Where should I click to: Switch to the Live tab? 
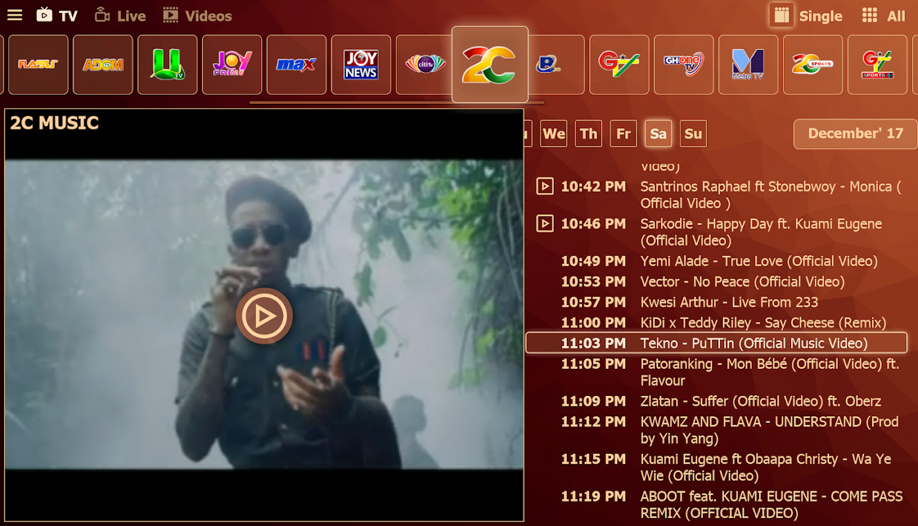coord(120,15)
